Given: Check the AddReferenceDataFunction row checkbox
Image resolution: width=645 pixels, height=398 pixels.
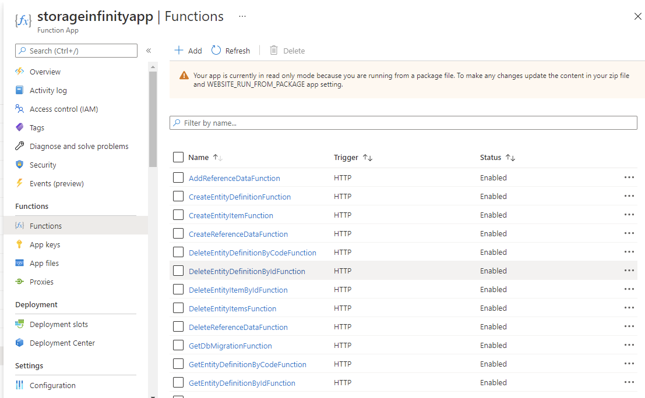Looking at the screenshot, I should point(178,178).
